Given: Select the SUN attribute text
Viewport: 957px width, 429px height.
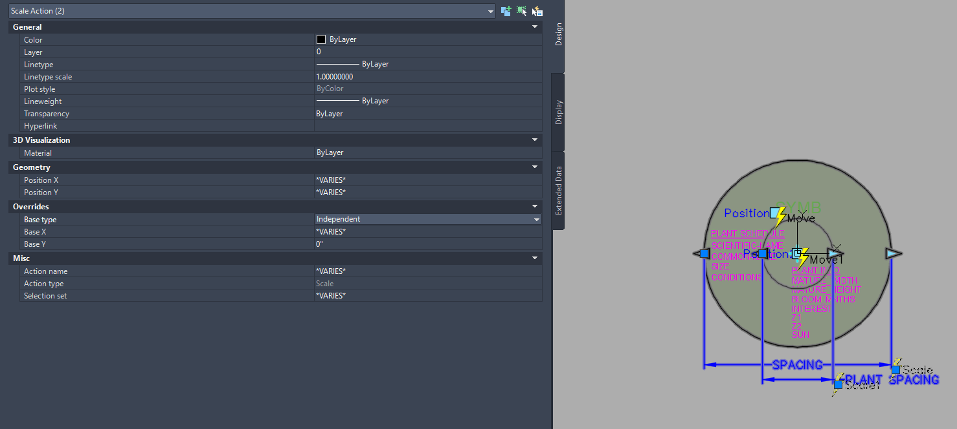Looking at the screenshot, I should tap(800, 335).
